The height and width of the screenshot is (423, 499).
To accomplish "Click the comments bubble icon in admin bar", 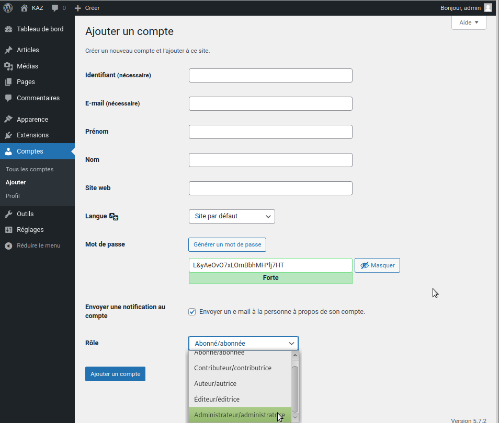I will tap(55, 8).
